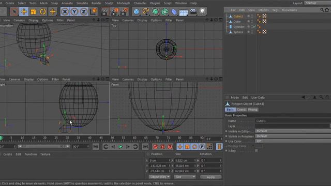Toggle the Z axis lock
This screenshot has width=331, height=186.
coord(84,11)
